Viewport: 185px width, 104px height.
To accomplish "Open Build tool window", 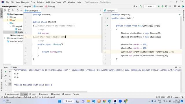I will pos(76,94).
